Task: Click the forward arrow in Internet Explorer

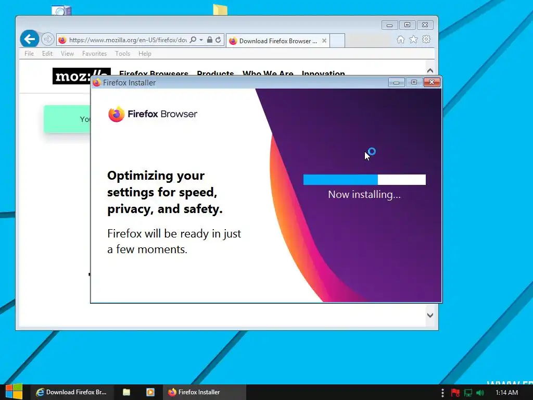Action: tap(47, 40)
